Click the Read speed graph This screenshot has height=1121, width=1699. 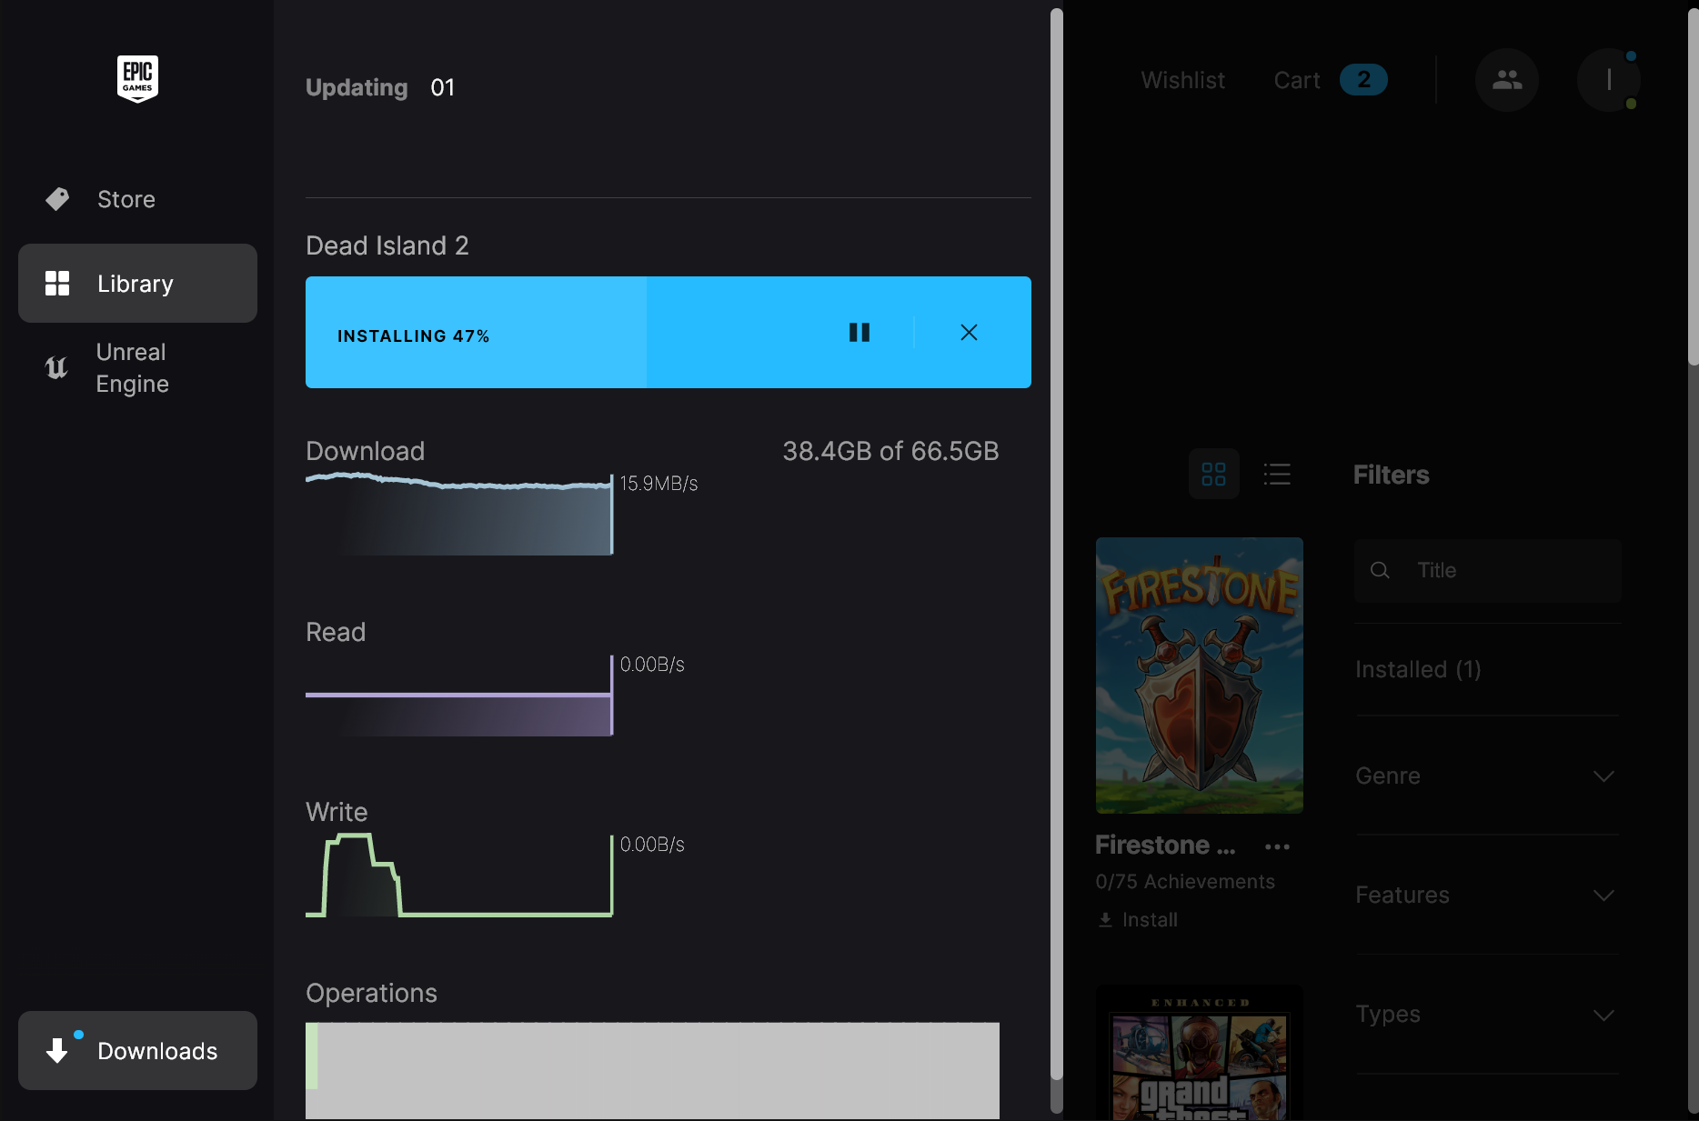pos(459,696)
